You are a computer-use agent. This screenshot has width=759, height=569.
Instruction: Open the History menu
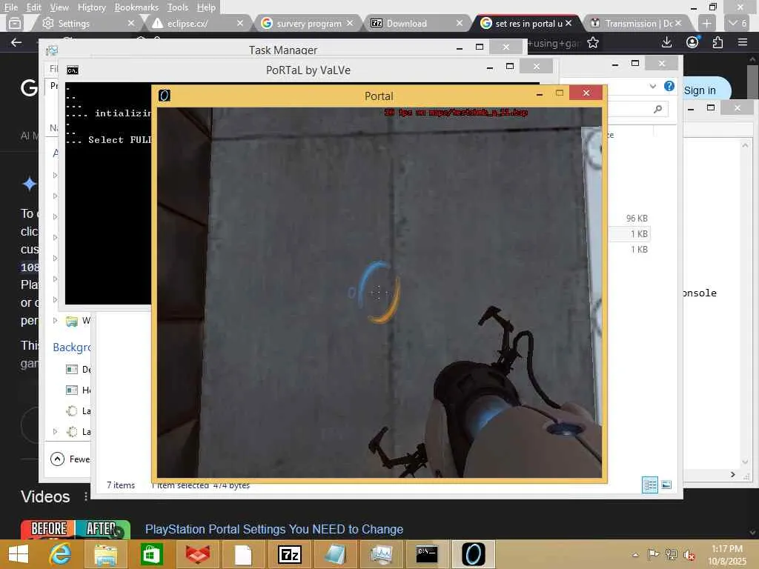[91, 7]
